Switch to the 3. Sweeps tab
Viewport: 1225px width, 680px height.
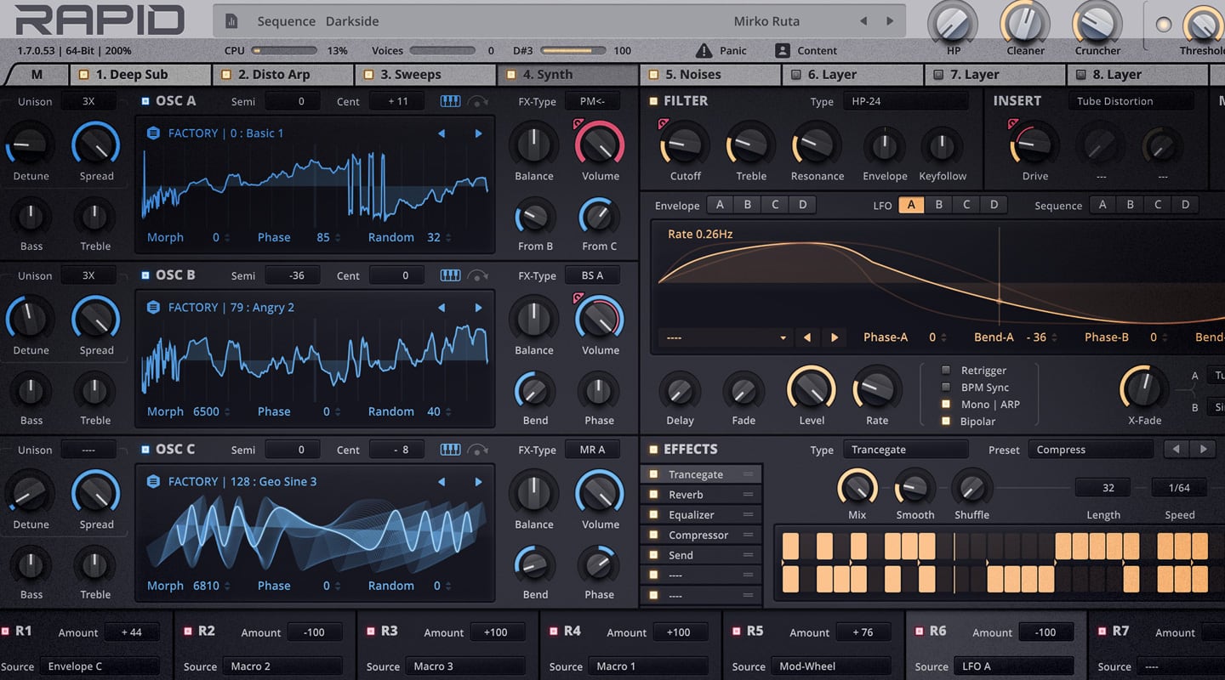click(425, 75)
